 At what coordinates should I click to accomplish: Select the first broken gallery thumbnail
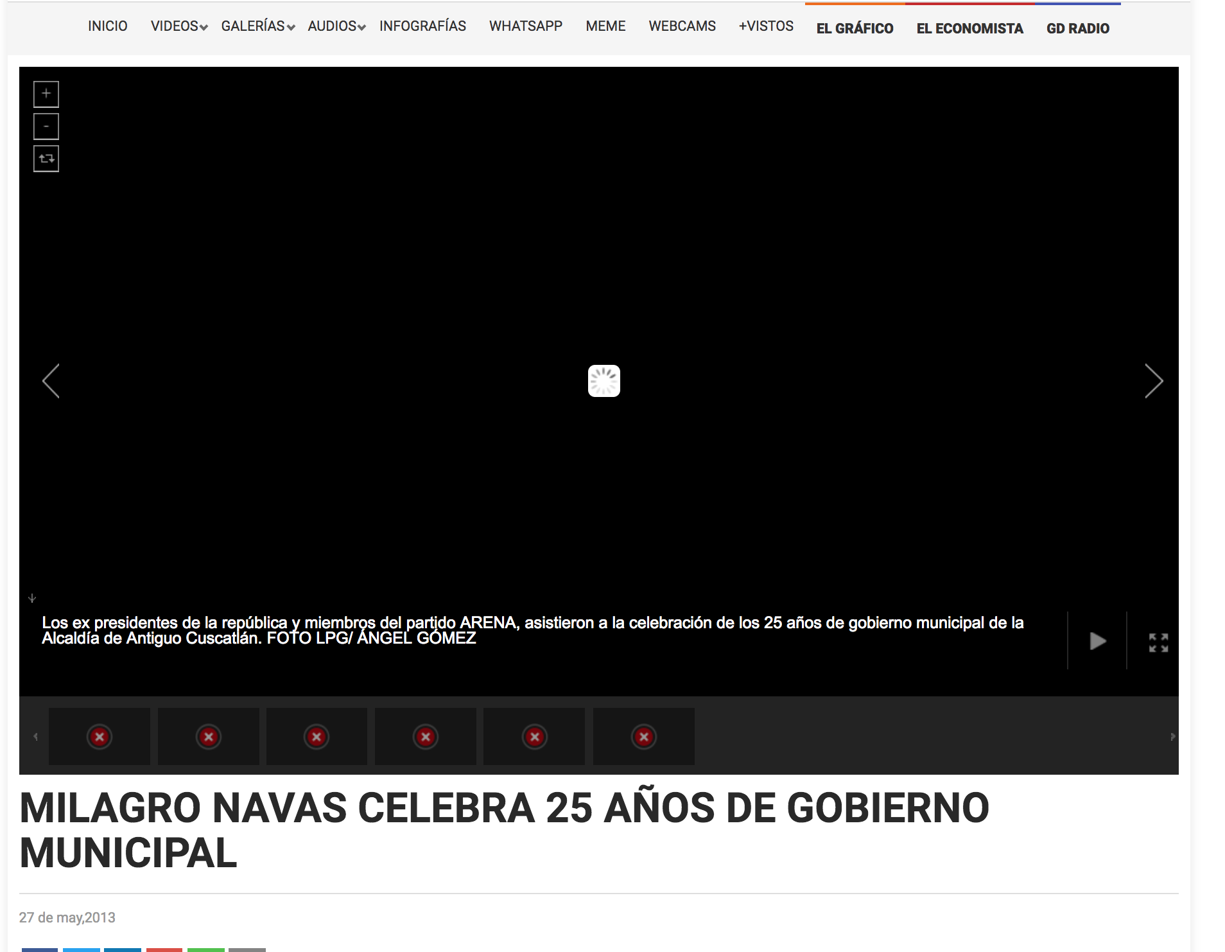pos(100,736)
